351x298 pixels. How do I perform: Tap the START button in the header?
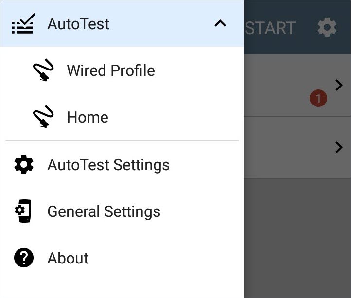pyautogui.click(x=270, y=28)
